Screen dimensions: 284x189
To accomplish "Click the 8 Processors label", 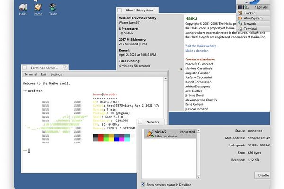I will (128, 29).
